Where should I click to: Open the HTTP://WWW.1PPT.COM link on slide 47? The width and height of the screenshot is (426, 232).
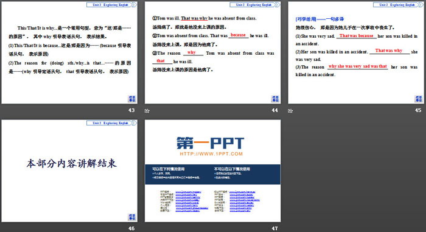click(211, 154)
